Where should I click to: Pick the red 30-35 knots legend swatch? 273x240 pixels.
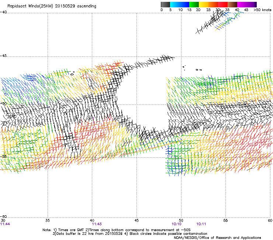[x=223, y=4]
